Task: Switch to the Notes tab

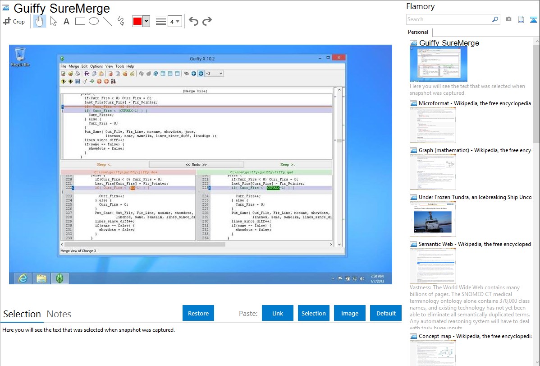Action: (59, 314)
